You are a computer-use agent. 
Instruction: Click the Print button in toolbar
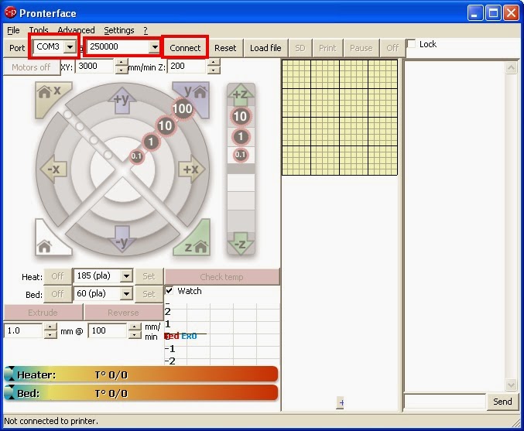(x=327, y=48)
